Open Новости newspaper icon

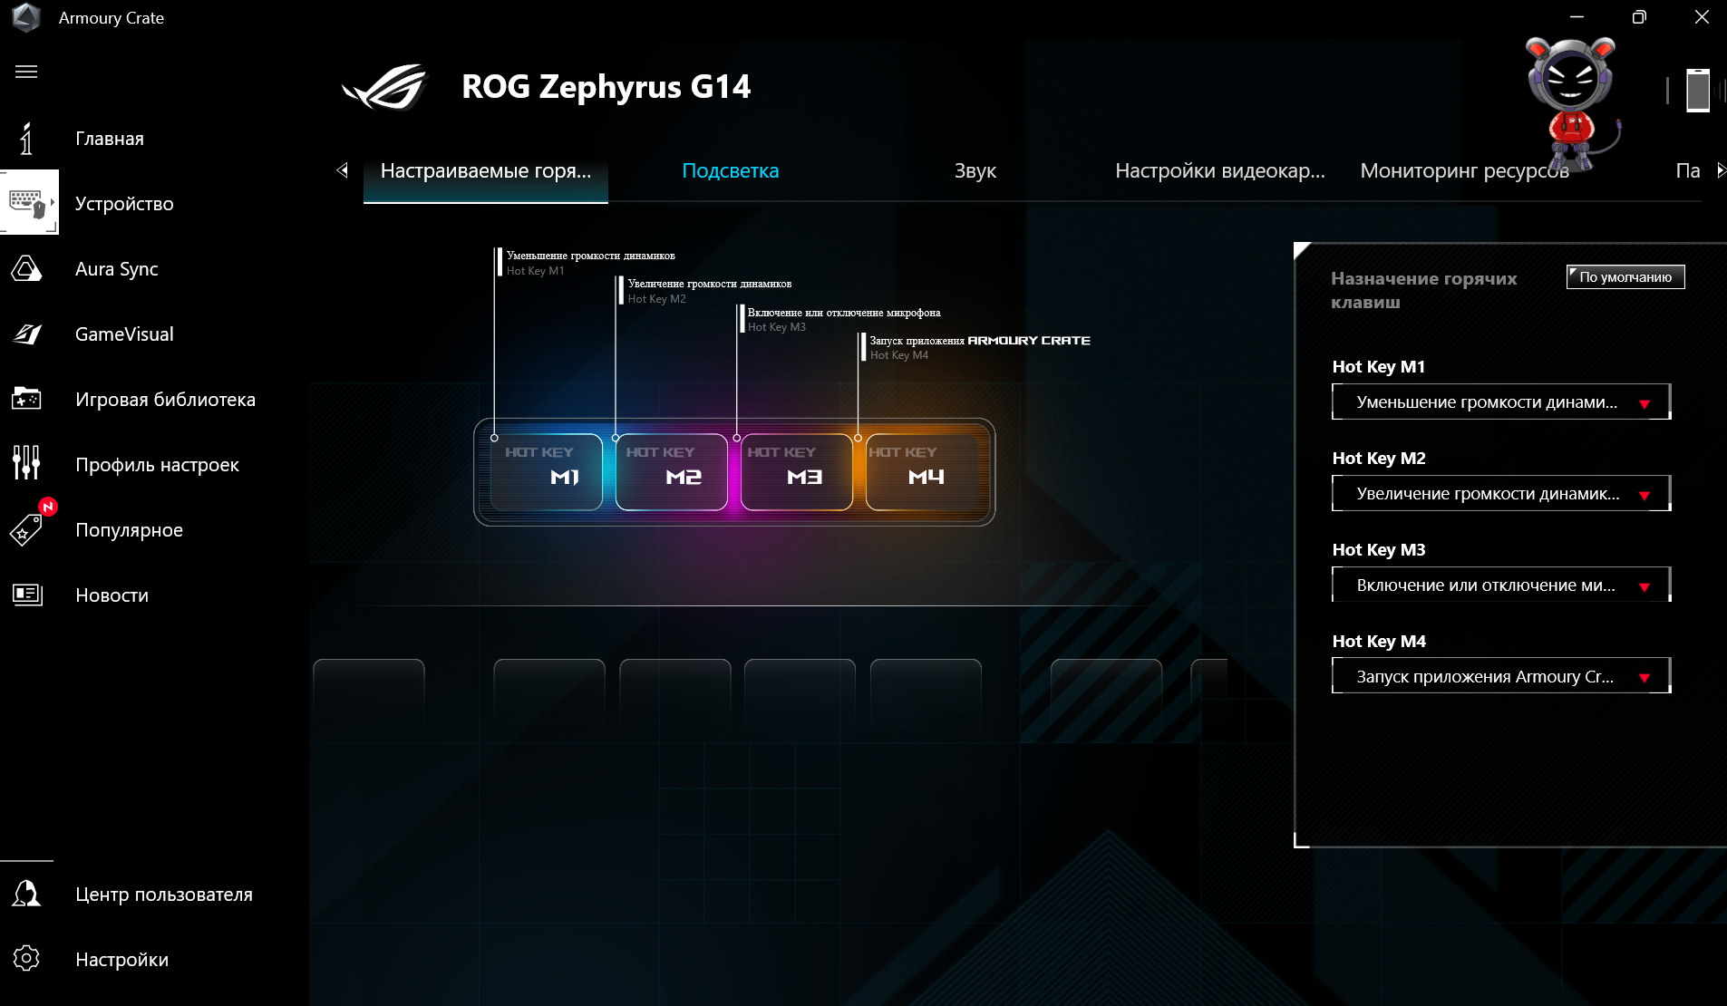26,595
